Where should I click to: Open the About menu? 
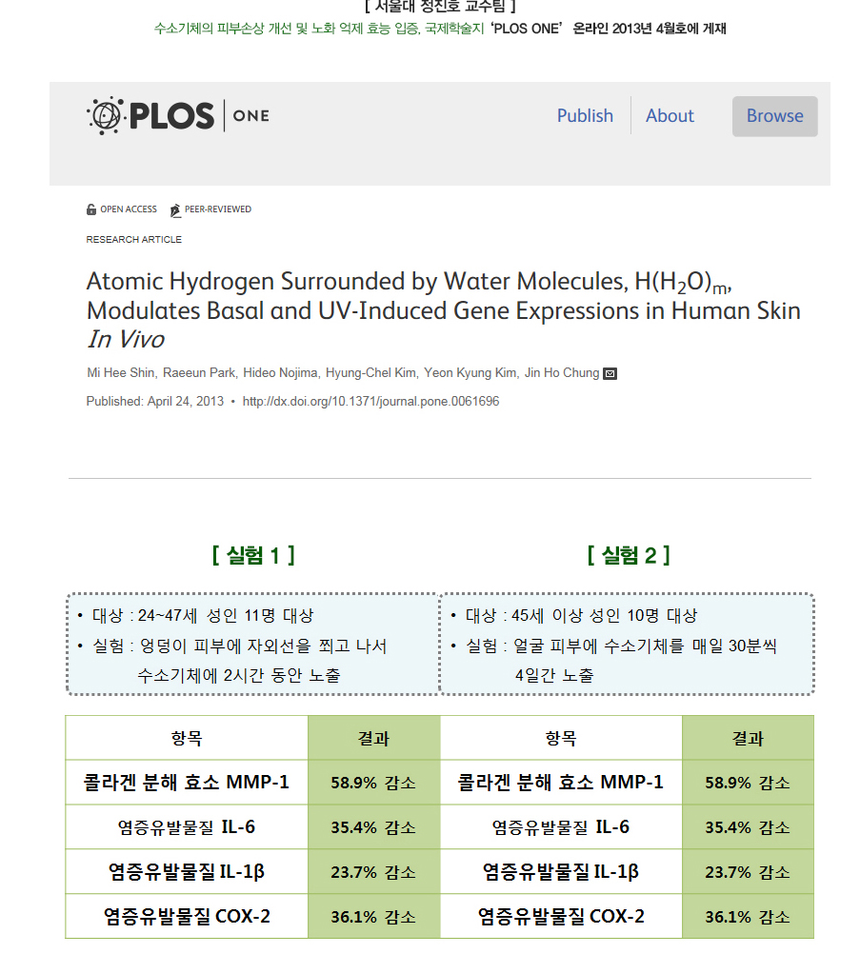coord(670,116)
